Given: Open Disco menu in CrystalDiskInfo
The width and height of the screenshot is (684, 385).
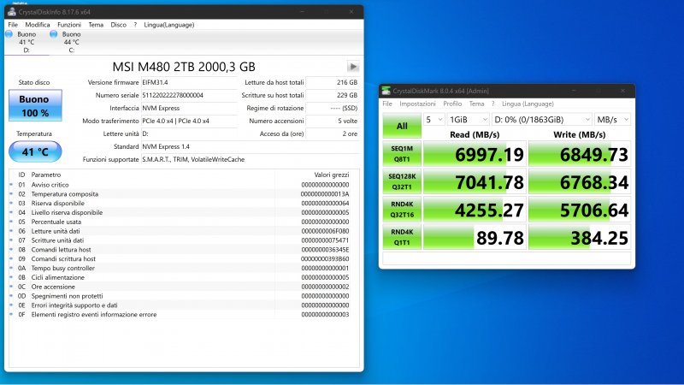Looking at the screenshot, I should (118, 25).
